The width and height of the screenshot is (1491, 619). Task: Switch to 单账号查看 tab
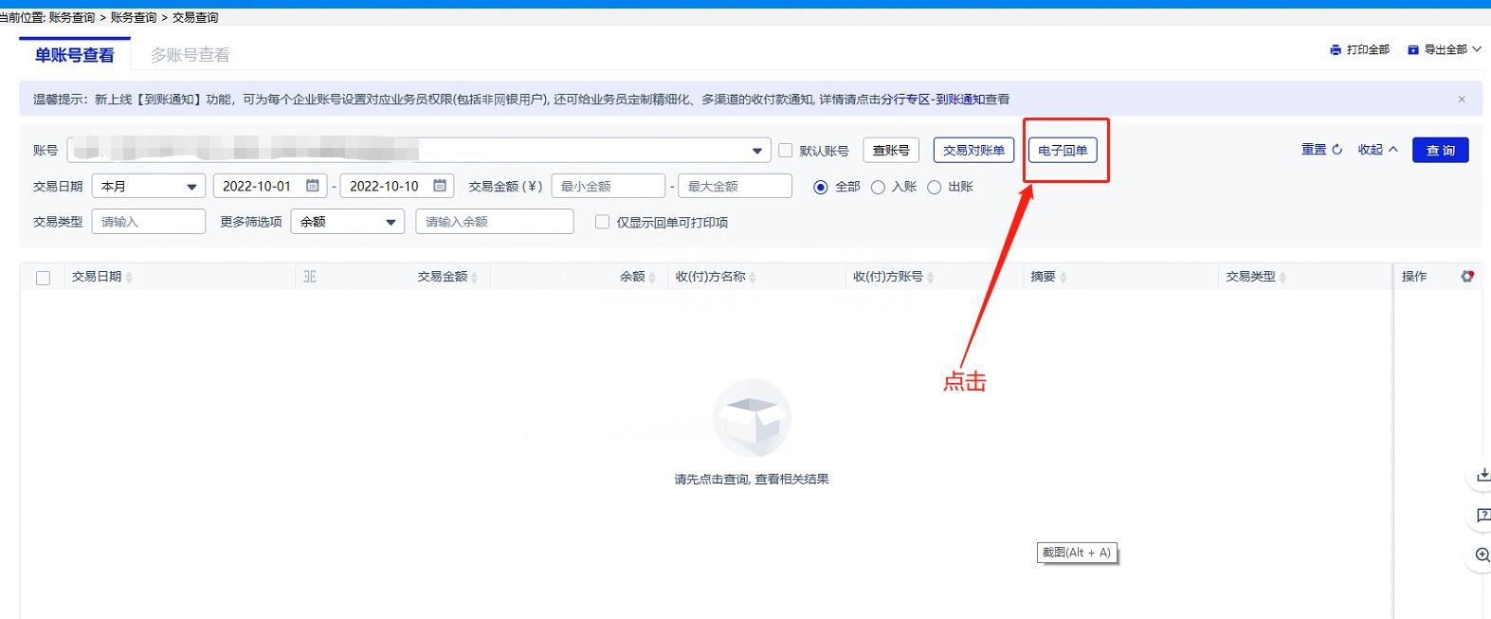(75, 55)
